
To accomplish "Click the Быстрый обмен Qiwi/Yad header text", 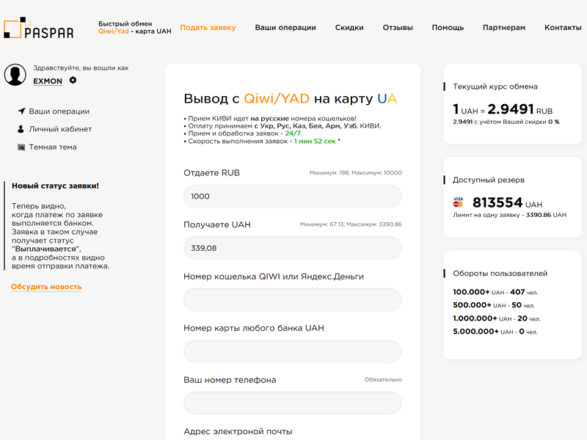I will [x=135, y=27].
